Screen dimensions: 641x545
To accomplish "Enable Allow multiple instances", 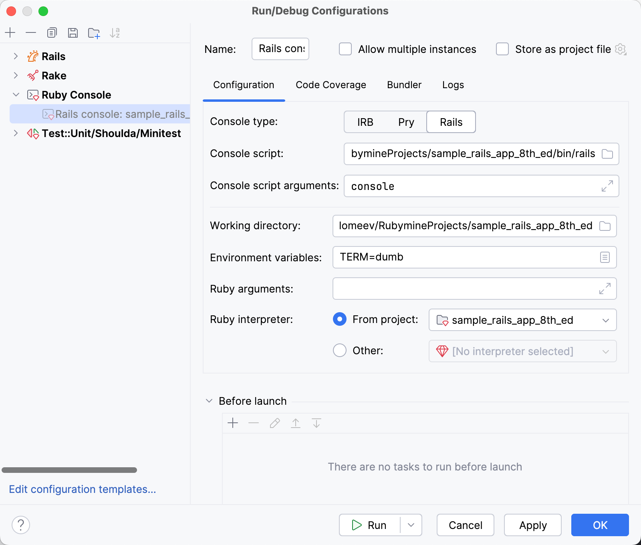I will 345,49.
